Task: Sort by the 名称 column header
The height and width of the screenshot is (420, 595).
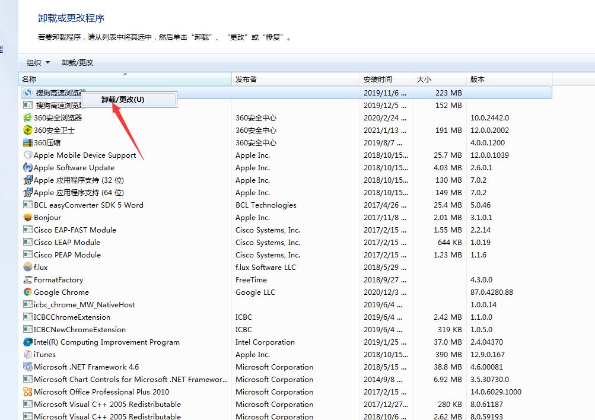Action: tap(125, 79)
